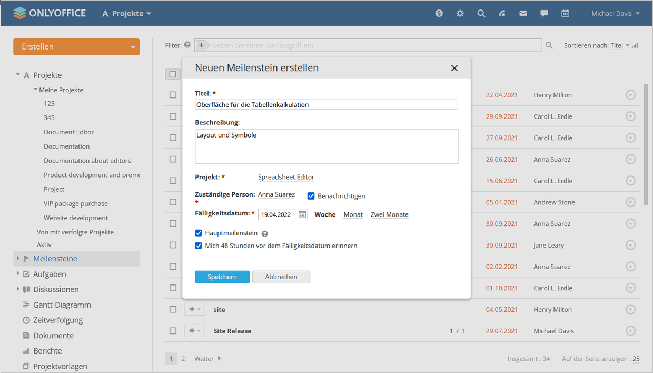Open the calendar icon in header

[565, 13]
